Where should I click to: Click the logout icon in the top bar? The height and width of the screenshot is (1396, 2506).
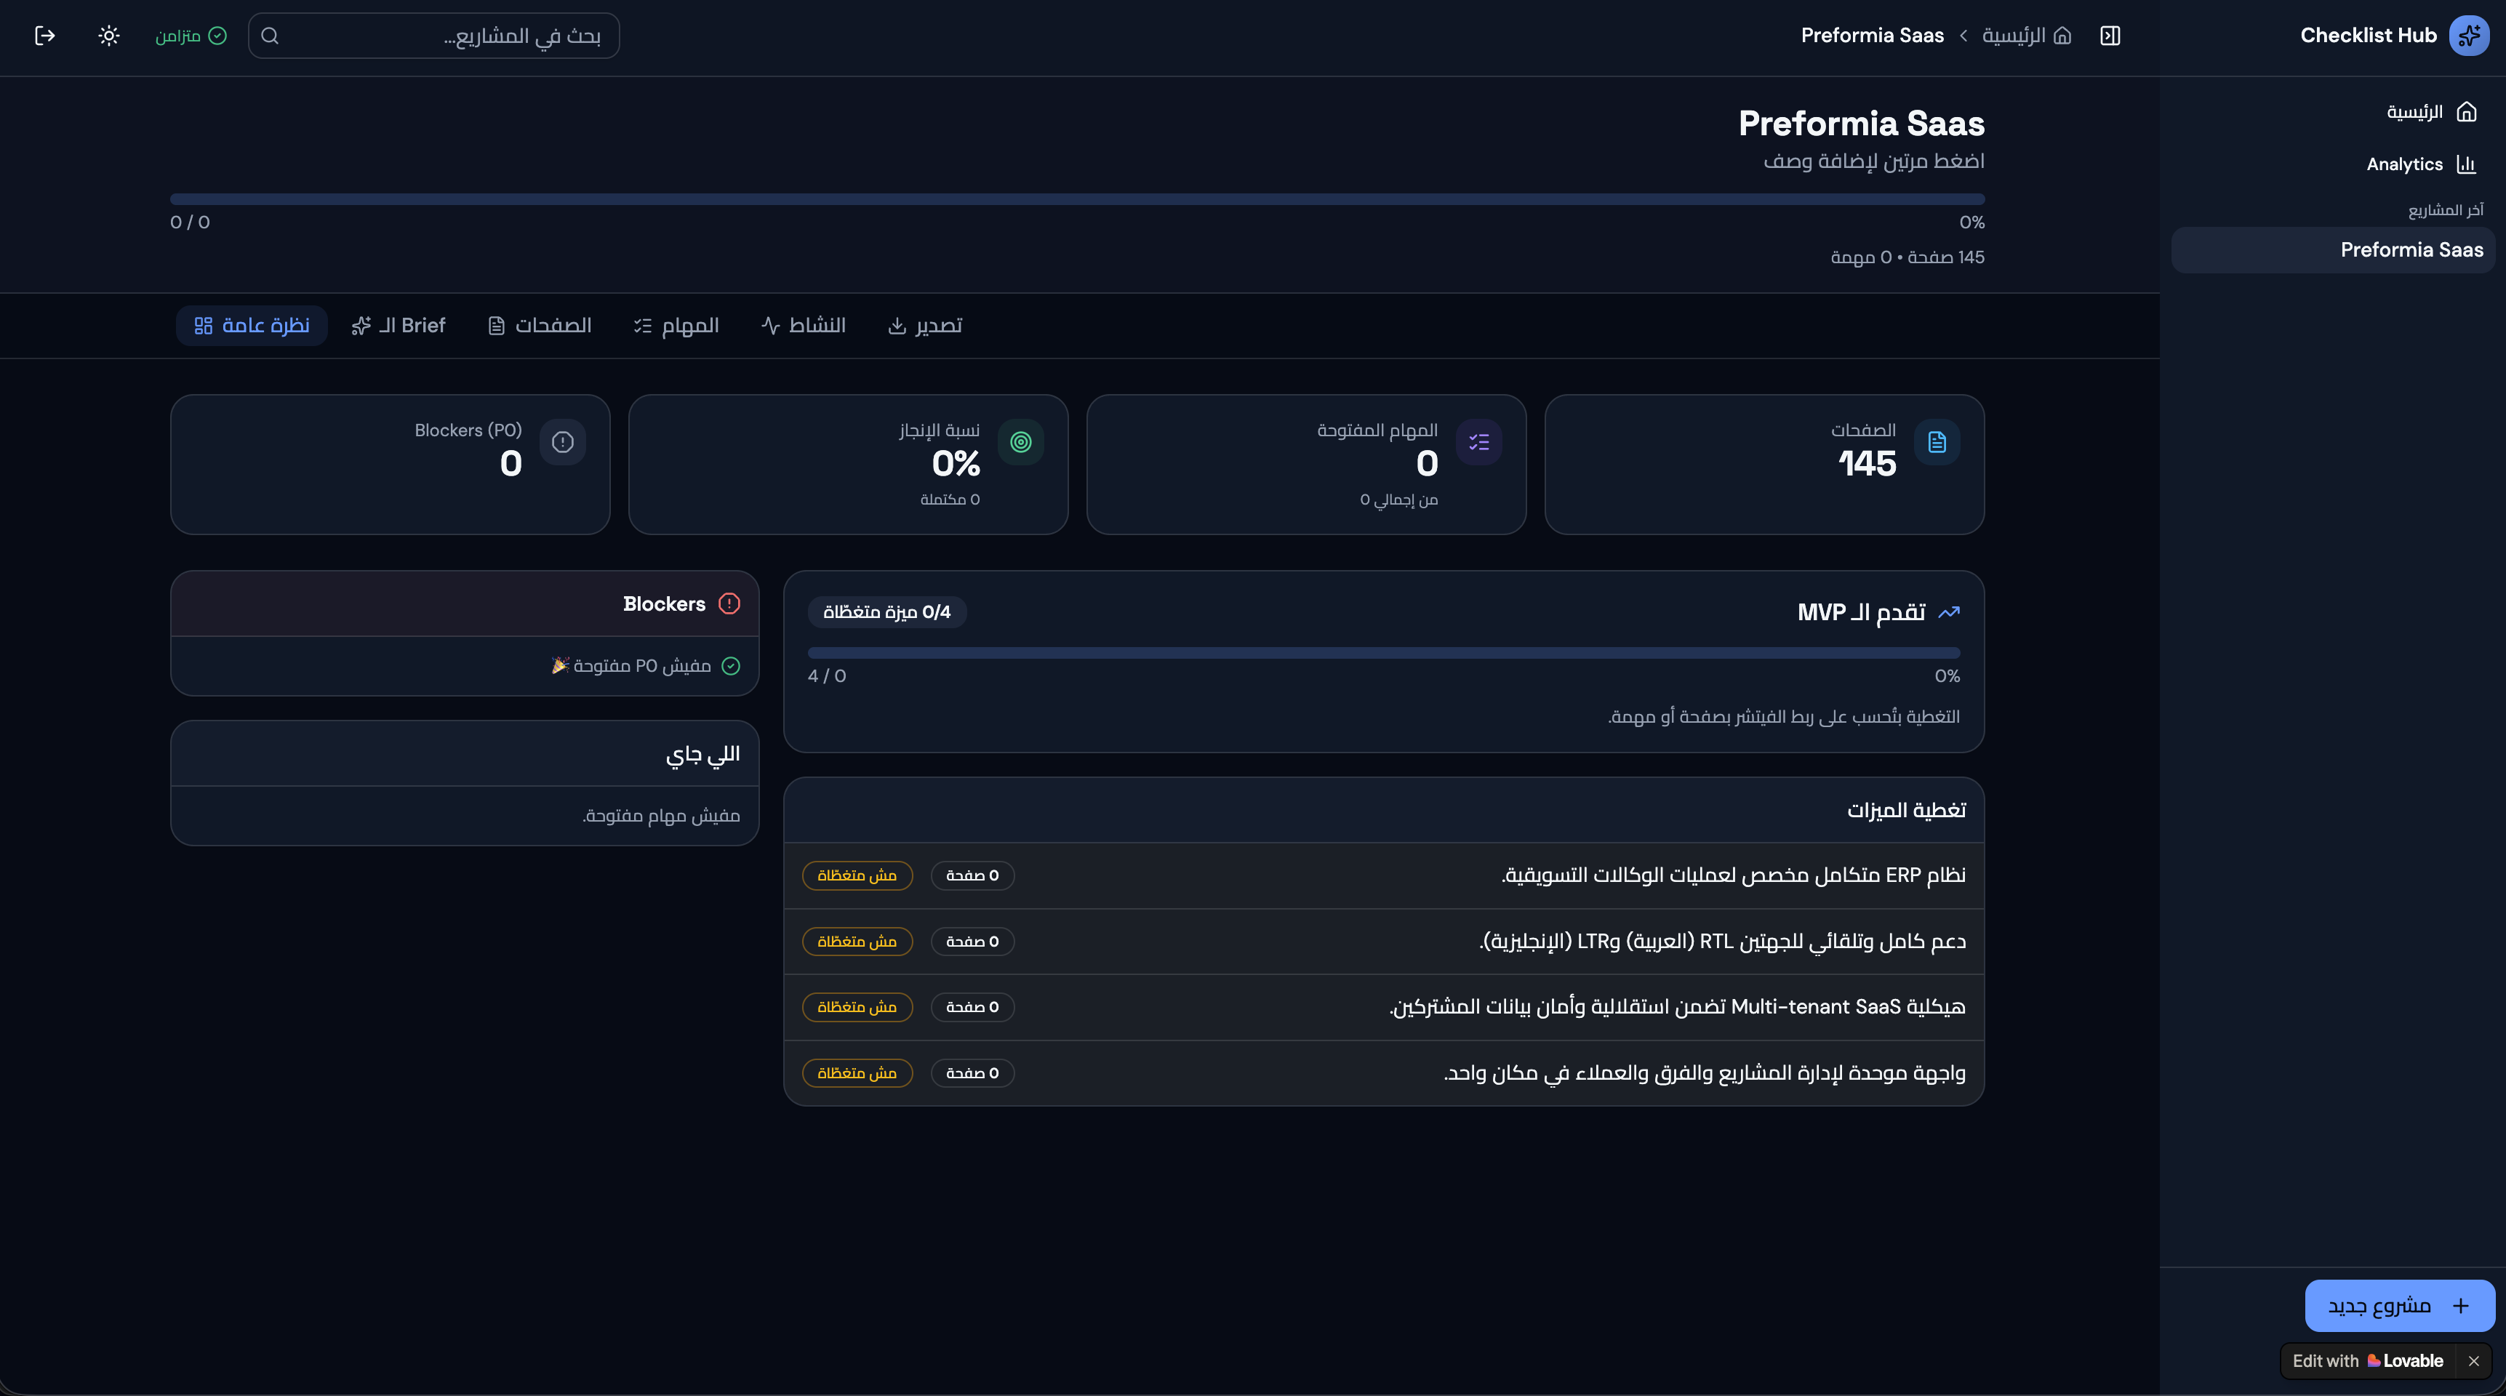[45, 36]
